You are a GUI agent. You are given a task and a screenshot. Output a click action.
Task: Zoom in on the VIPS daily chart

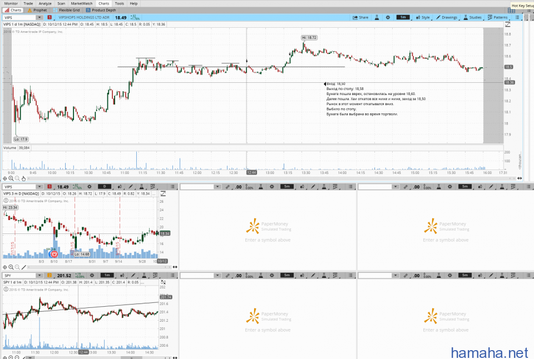coord(11,267)
